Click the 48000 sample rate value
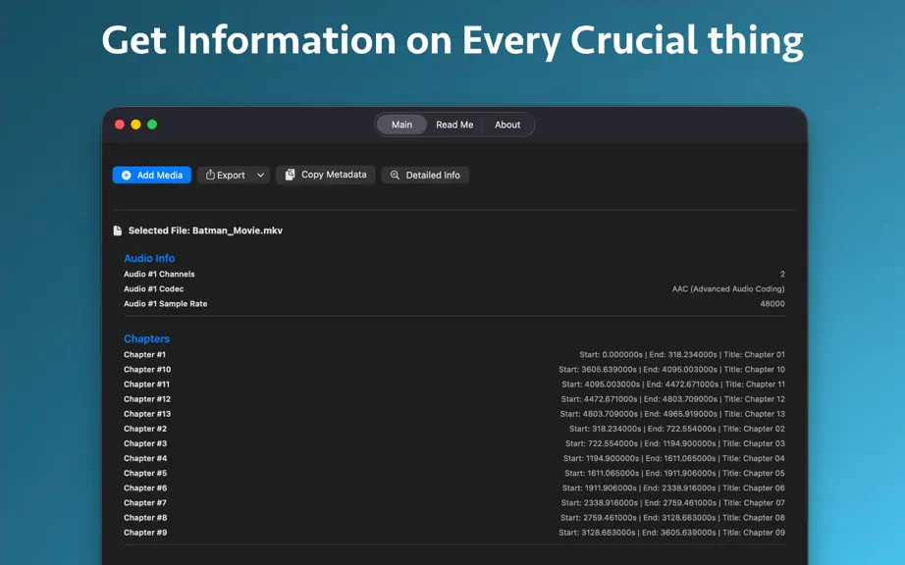Image resolution: width=905 pixels, height=565 pixels. click(772, 304)
